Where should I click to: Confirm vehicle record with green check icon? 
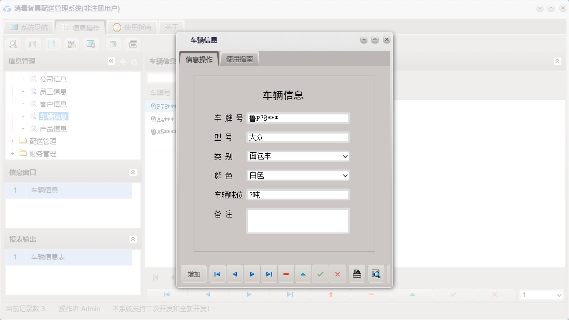click(x=320, y=274)
